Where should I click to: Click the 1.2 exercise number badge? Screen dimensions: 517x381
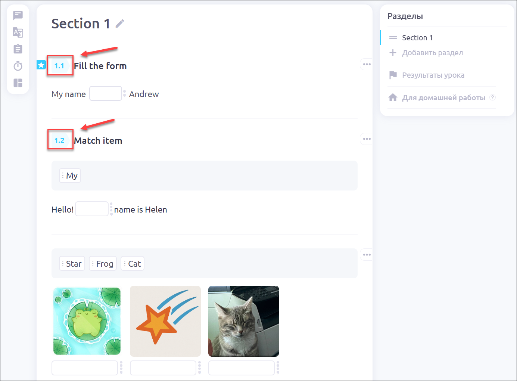[x=59, y=140]
